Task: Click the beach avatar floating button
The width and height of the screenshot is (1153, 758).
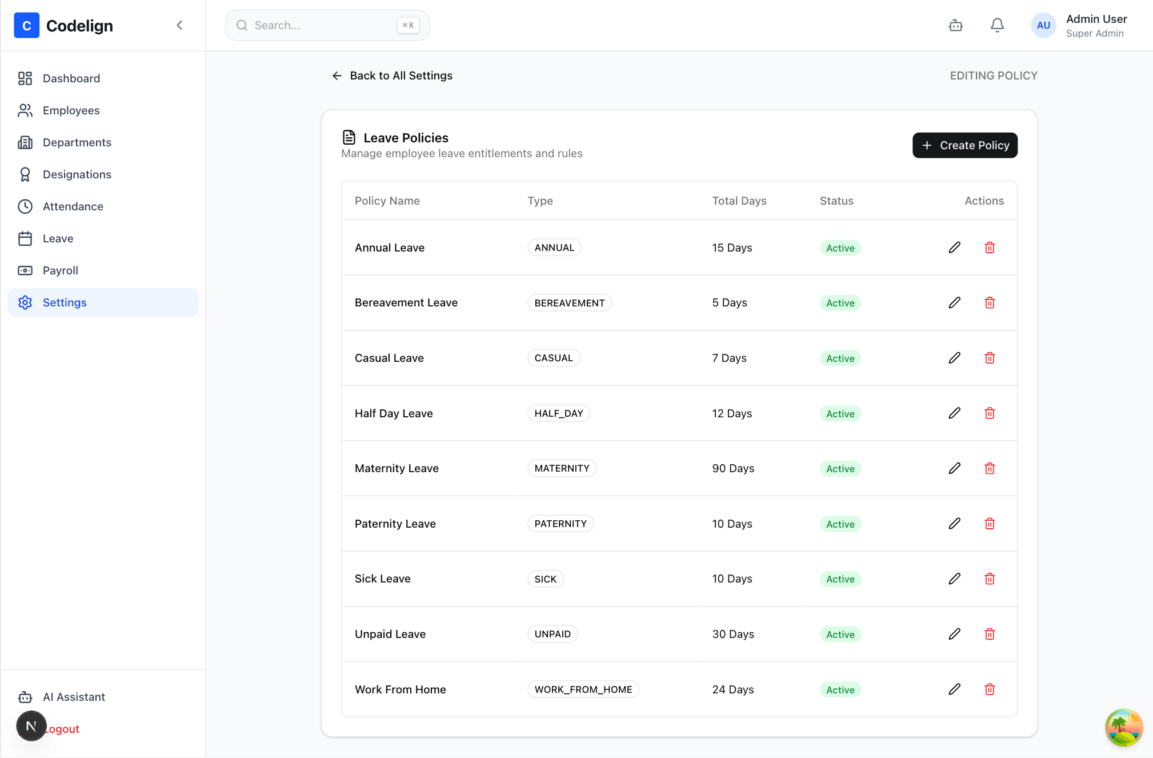Action: 1123,728
